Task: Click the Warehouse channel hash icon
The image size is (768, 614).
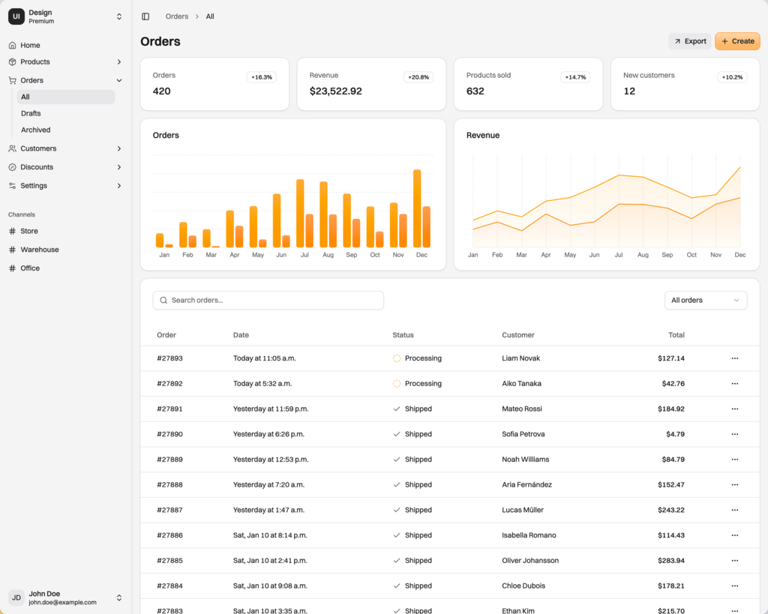Action: (13, 250)
